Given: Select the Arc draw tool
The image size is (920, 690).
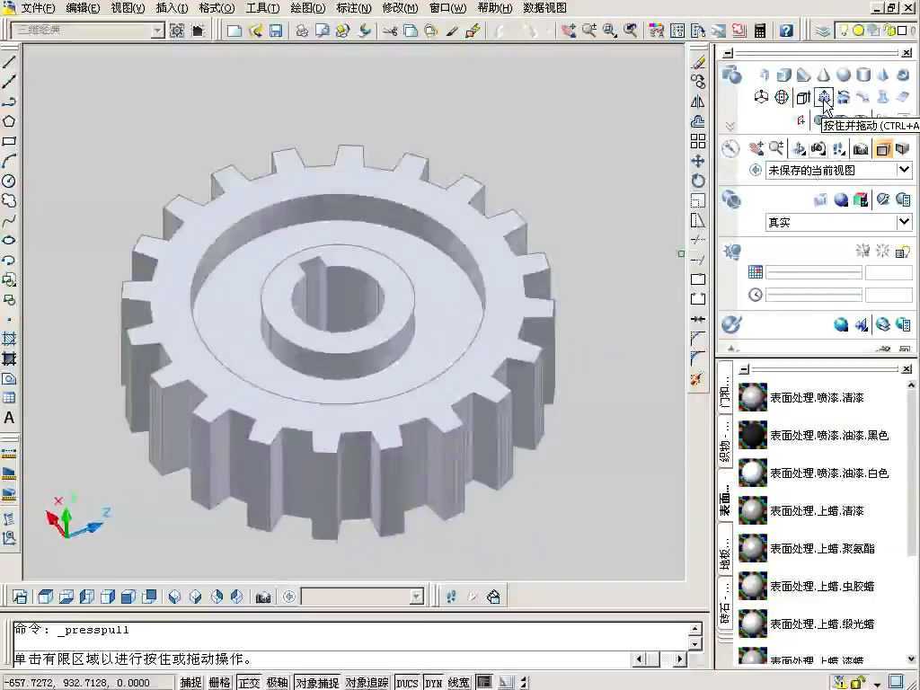Looking at the screenshot, I should coord(9,162).
